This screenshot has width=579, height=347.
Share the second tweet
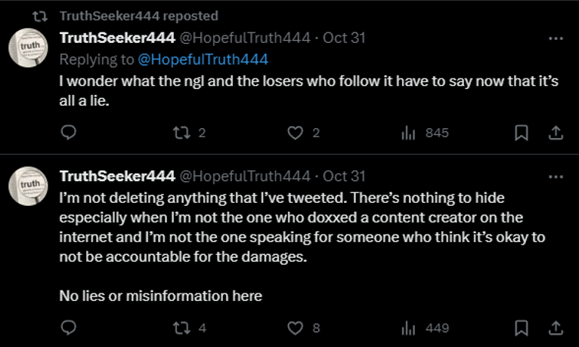(555, 328)
